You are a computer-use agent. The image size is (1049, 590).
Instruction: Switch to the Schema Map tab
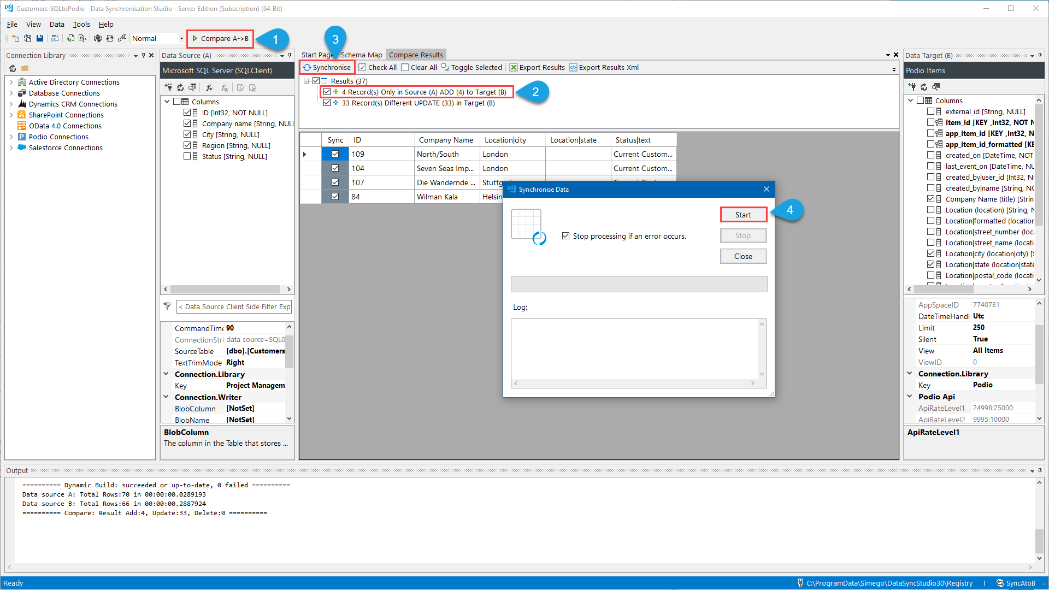click(x=361, y=55)
